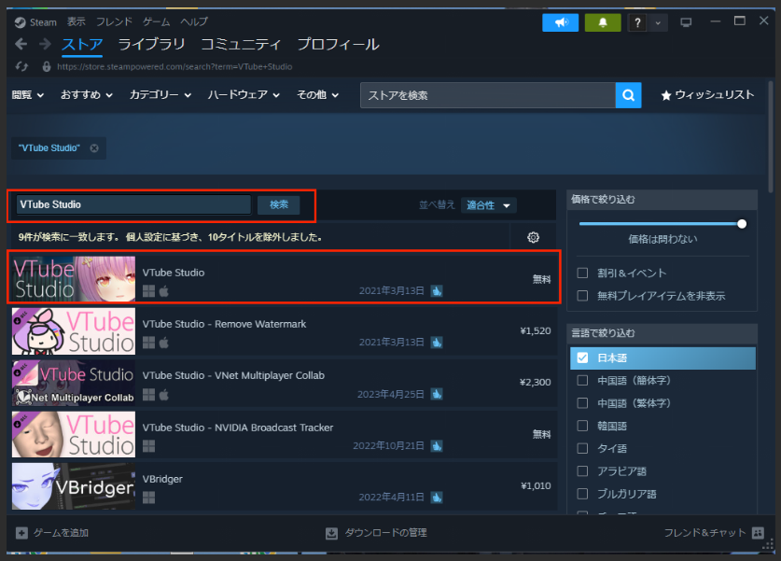Remove the "VTube Studio" search tag
The height and width of the screenshot is (561, 781).
click(x=94, y=148)
